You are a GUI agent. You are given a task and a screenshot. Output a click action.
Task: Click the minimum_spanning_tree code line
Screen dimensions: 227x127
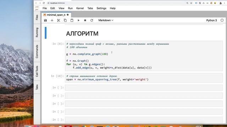pos(107,79)
